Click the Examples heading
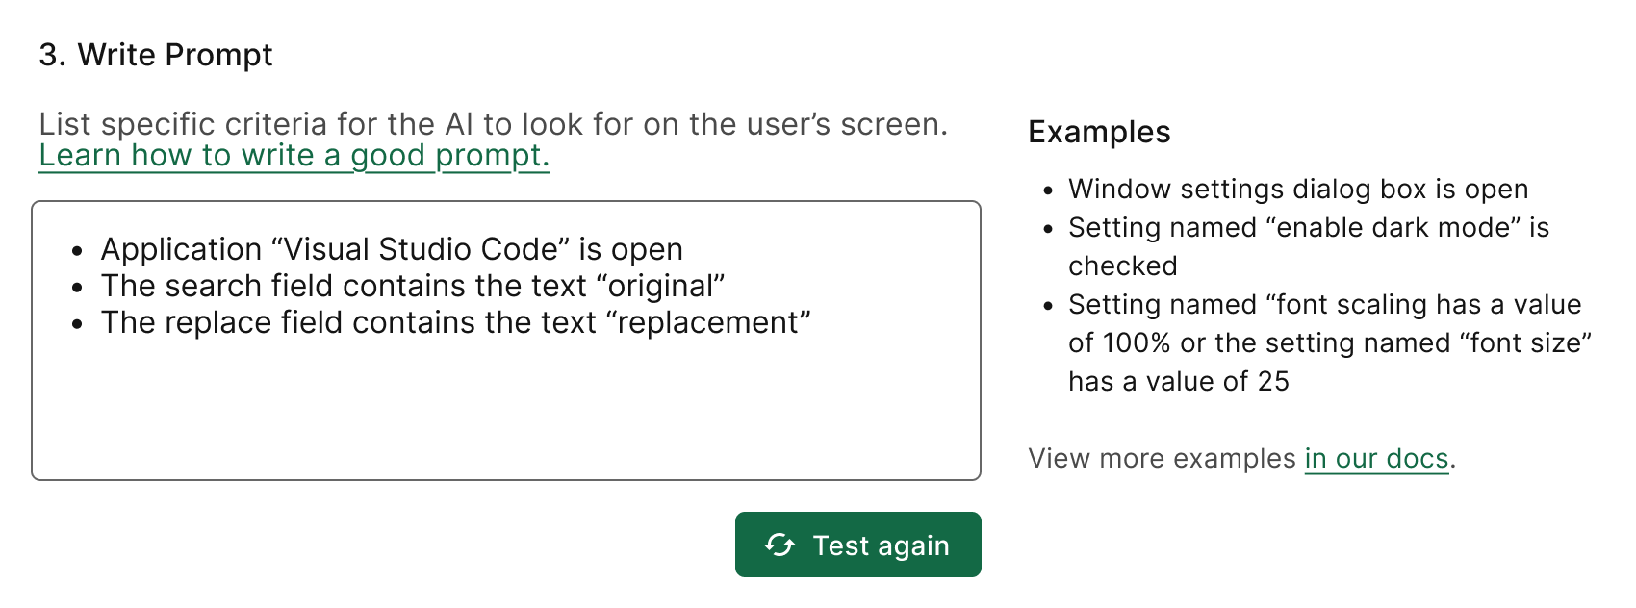Viewport: 1636px width, 608px height. (1099, 132)
